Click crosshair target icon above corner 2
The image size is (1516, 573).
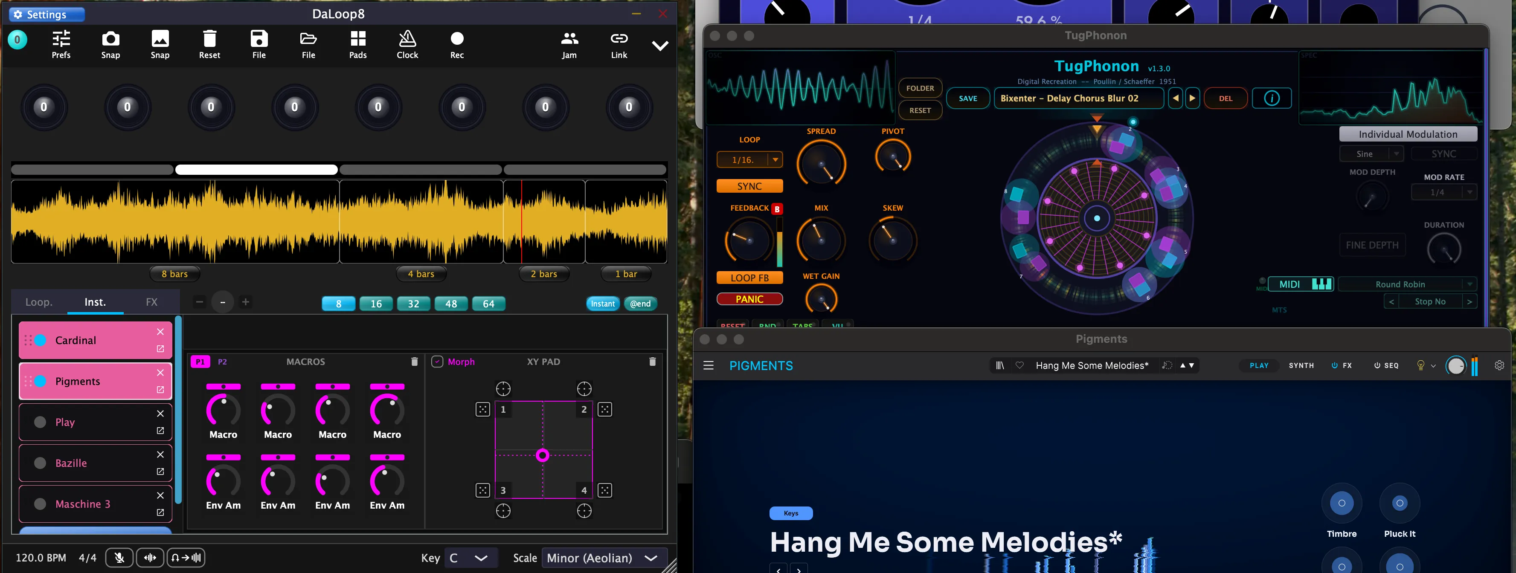click(x=584, y=389)
